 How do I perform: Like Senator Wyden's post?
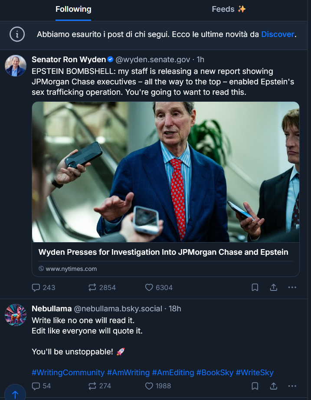click(x=149, y=287)
